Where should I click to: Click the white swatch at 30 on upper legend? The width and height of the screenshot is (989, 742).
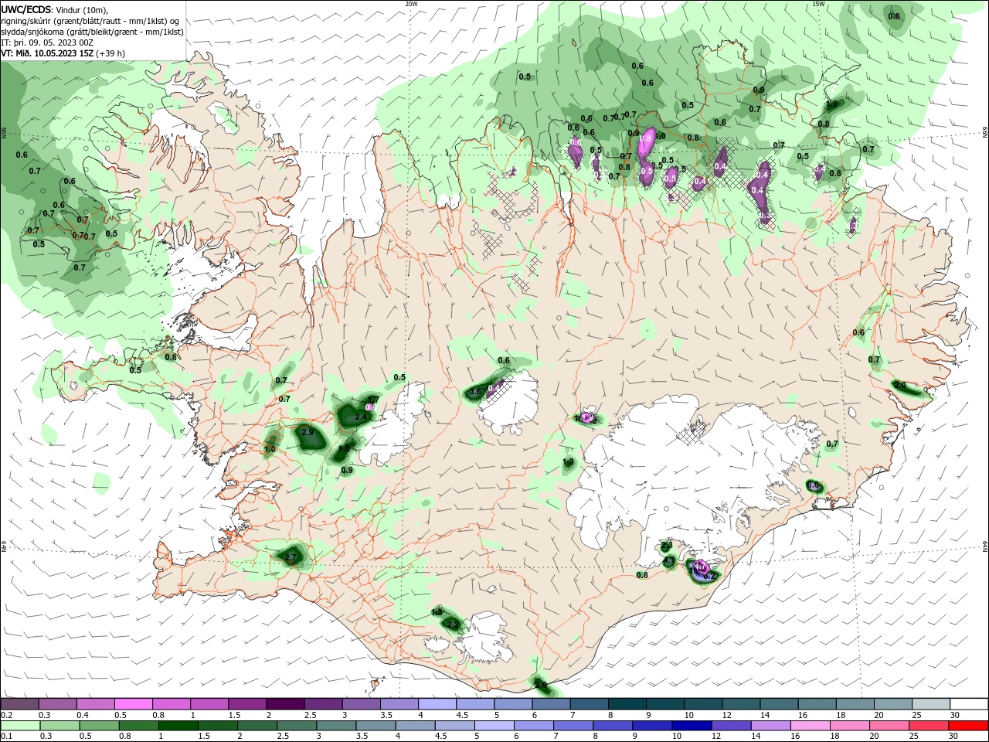click(x=970, y=704)
